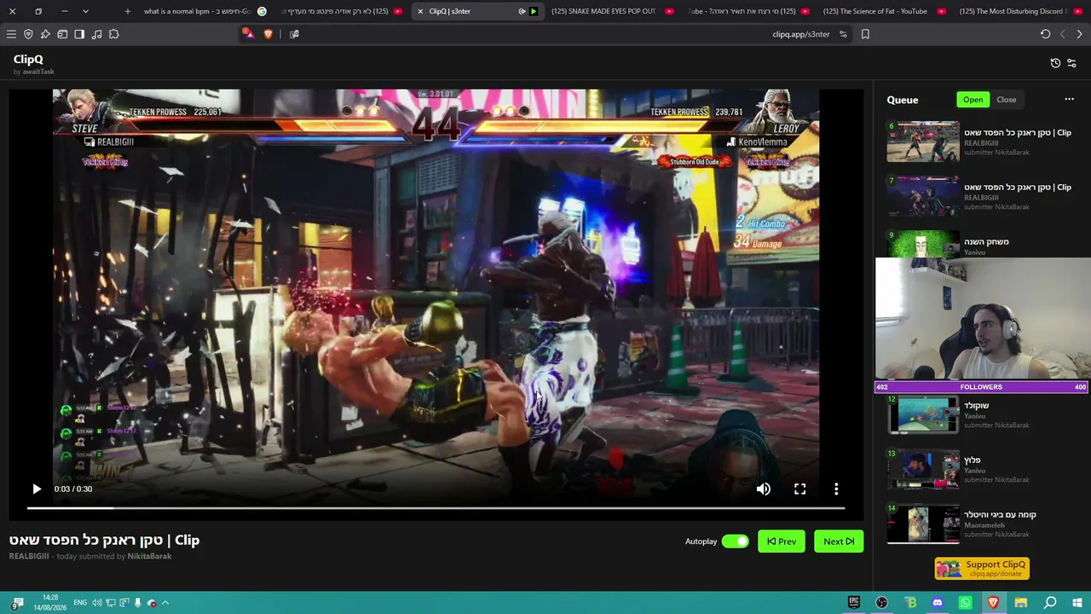
Task: Switch to the 'לא רק אודיה פינטו' YouTube tab
Action: (x=341, y=11)
